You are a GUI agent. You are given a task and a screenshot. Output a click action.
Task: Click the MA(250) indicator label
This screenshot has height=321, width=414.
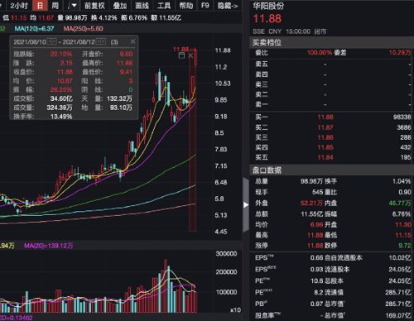point(83,29)
